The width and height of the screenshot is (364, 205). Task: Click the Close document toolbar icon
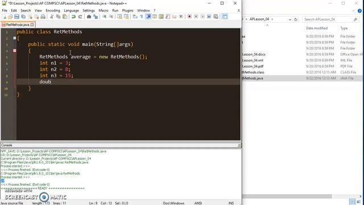click(x=30, y=17)
